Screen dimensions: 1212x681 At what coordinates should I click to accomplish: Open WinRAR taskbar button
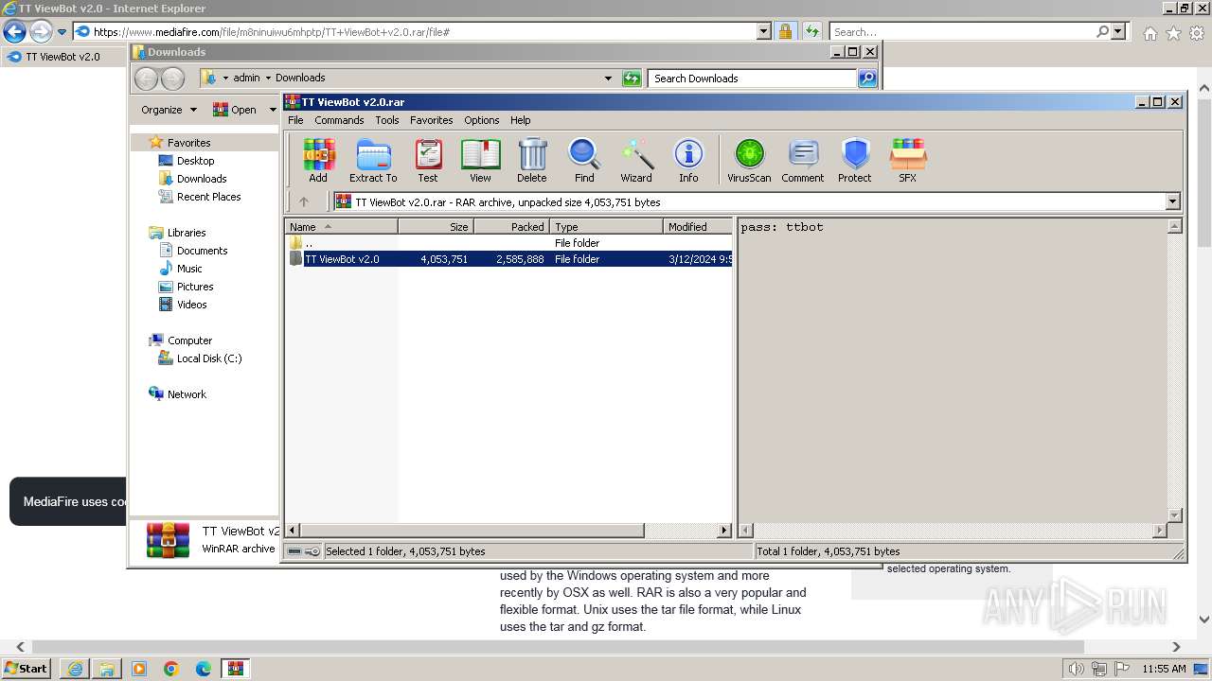[235, 669]
